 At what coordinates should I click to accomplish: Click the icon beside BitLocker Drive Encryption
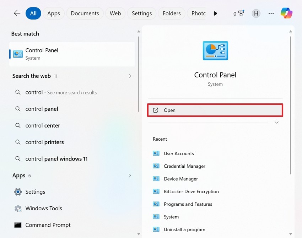coord(156,191)
